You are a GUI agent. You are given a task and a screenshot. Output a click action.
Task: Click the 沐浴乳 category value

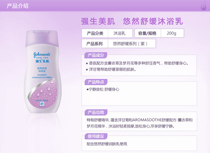120,33
